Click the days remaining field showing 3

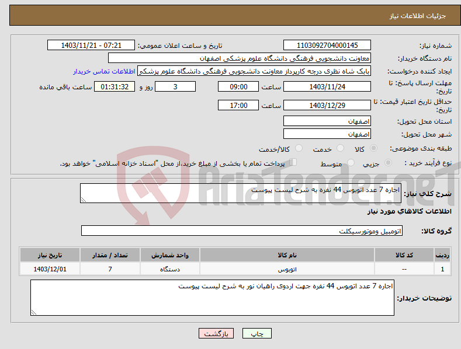click(x=175, y=86)
